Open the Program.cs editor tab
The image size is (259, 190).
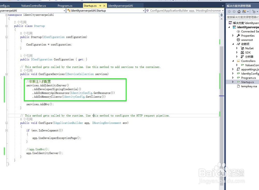(x=65, y=5)
